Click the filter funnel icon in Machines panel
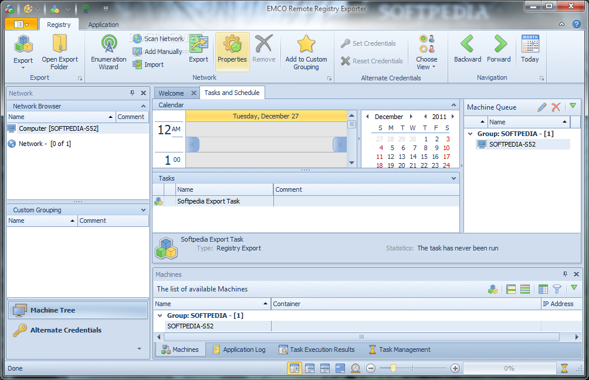The width and height of the screenshot is (589, 380). [557, 289]
